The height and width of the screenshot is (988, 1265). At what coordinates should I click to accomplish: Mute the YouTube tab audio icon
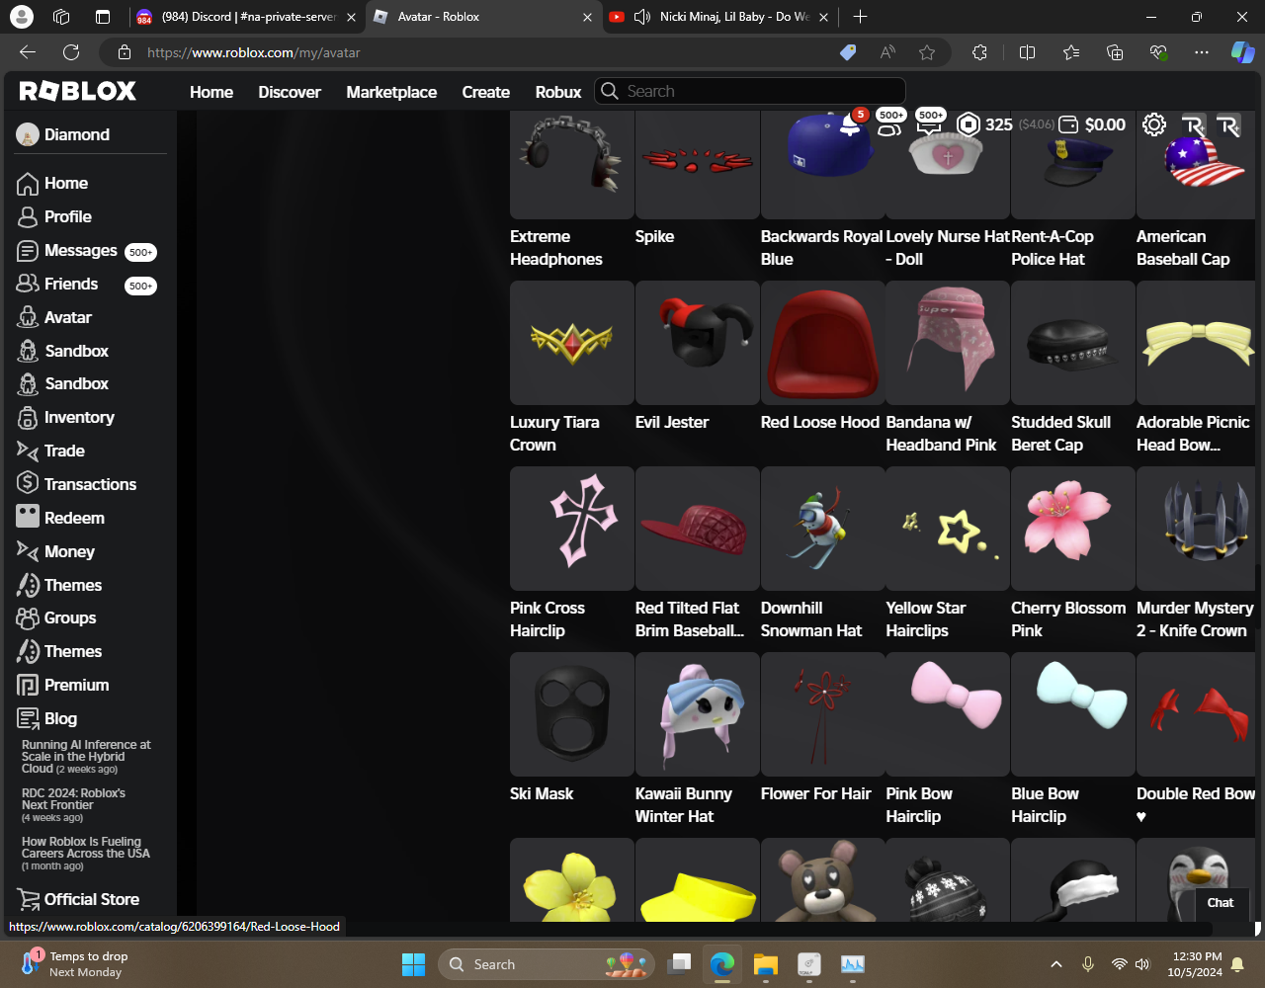pos(641,17)
